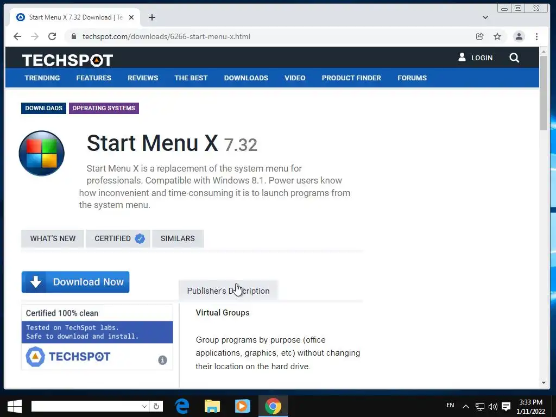
Task: Open the Action Center notifications icon
Action: (x=506, y=407)
